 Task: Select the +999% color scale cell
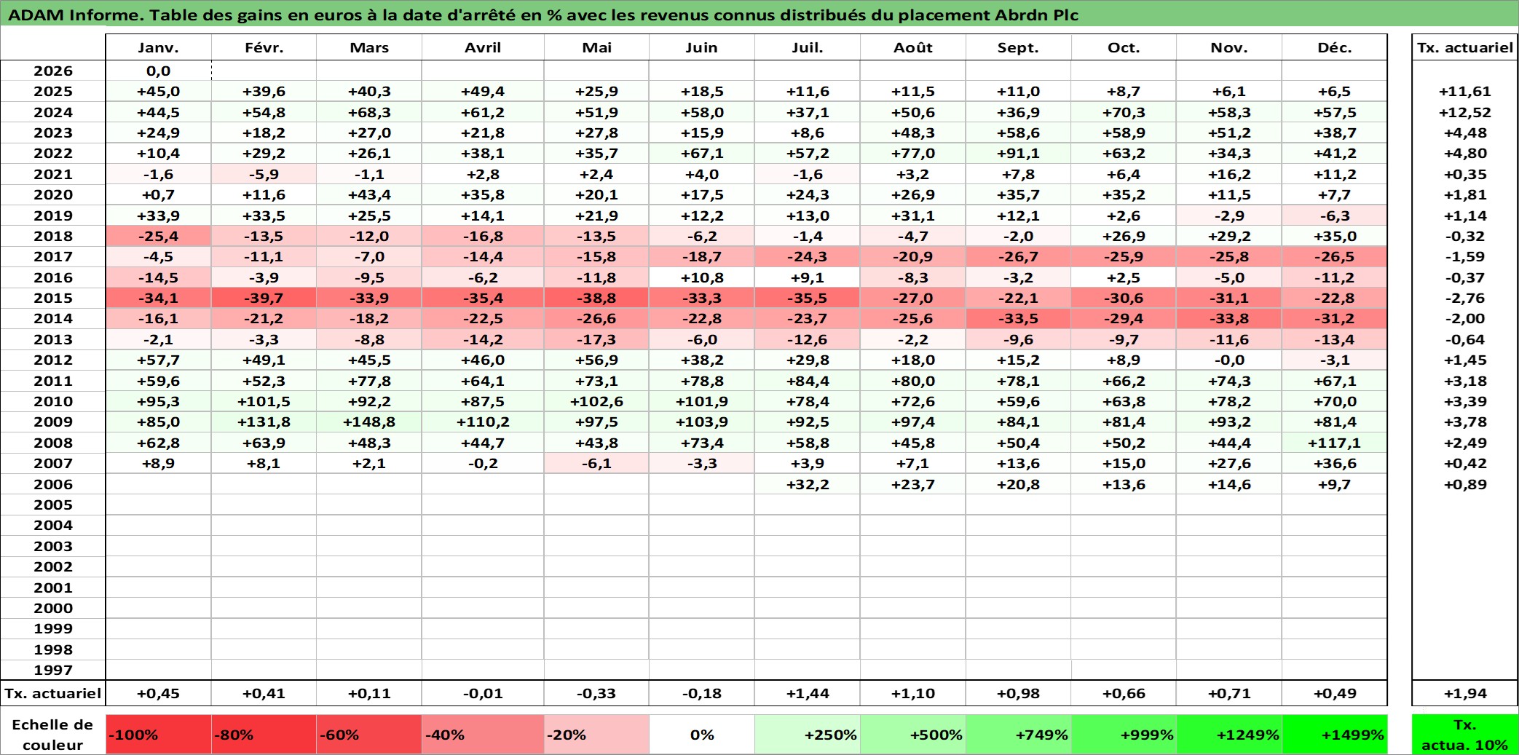pyautogui.click(x=1124, y=735)
